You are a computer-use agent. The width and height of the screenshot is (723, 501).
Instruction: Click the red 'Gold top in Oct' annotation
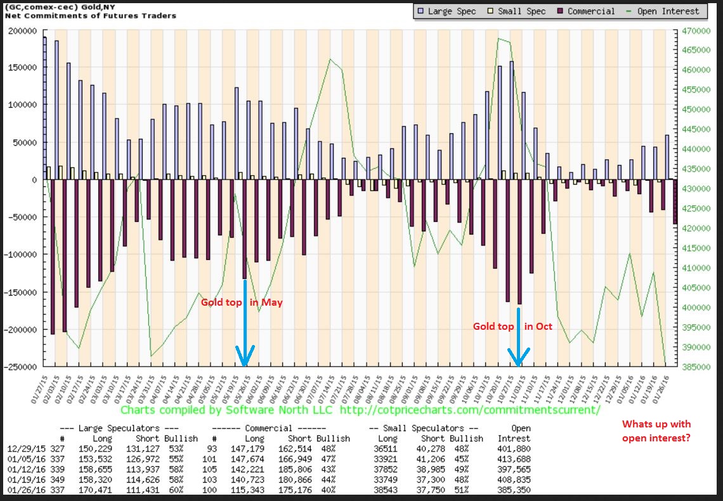[x=512, y=327]
